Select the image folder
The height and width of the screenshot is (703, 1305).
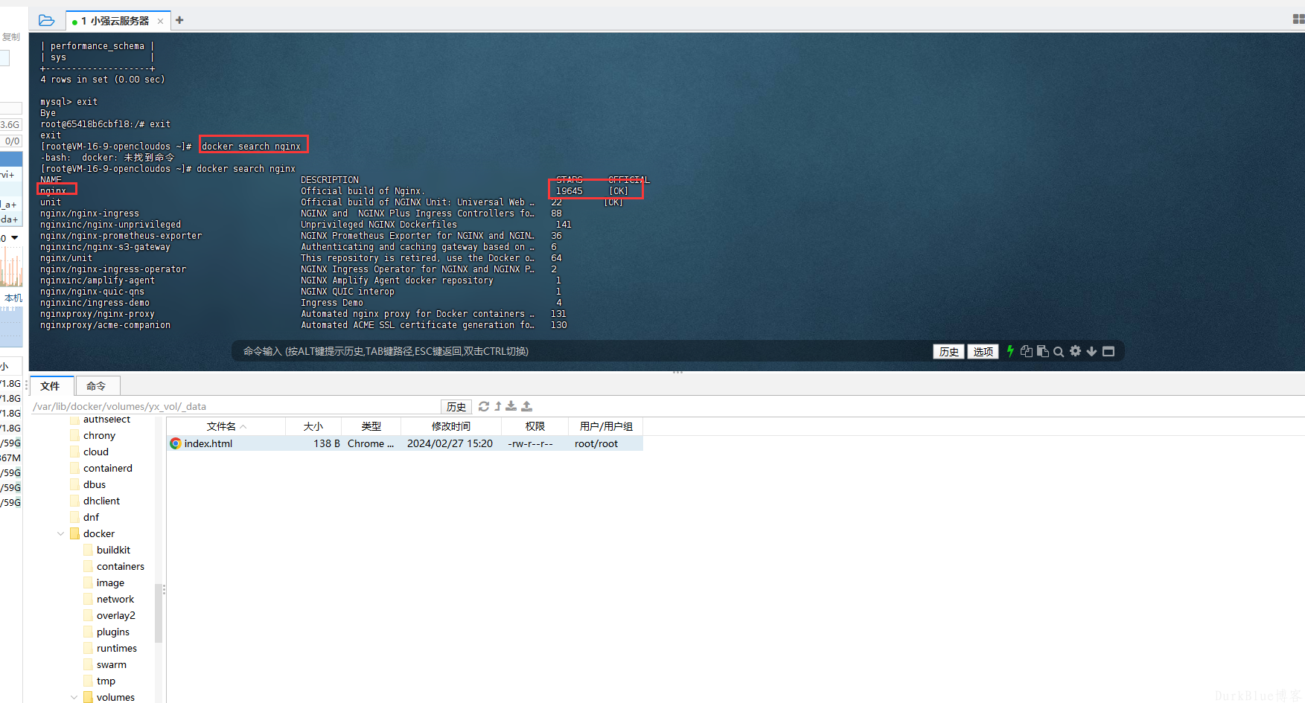[x=110, y=582]
